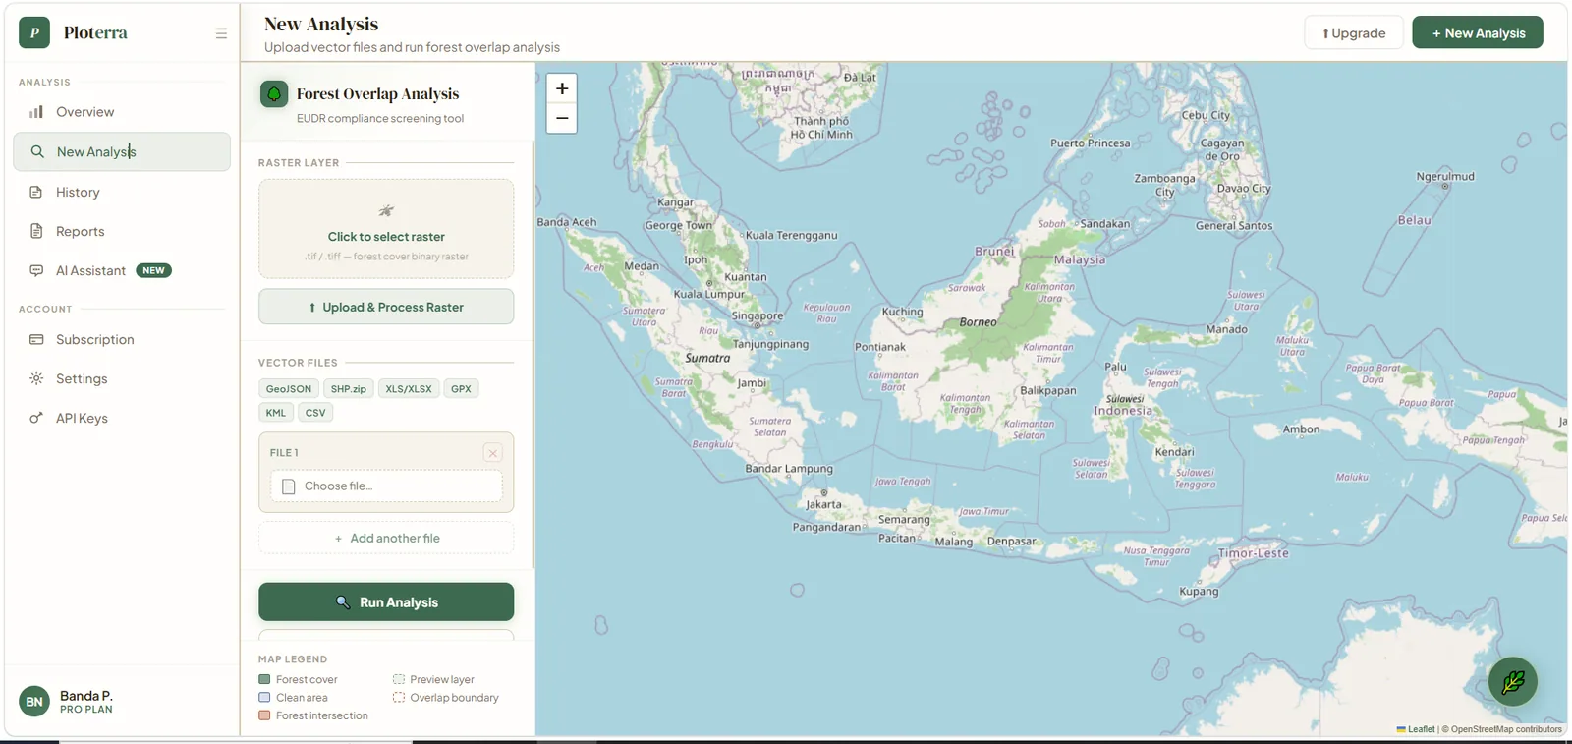Screen dimensions: 1572x744
Task: Click the Upgrade button
Action: (x=1354, y=32)
